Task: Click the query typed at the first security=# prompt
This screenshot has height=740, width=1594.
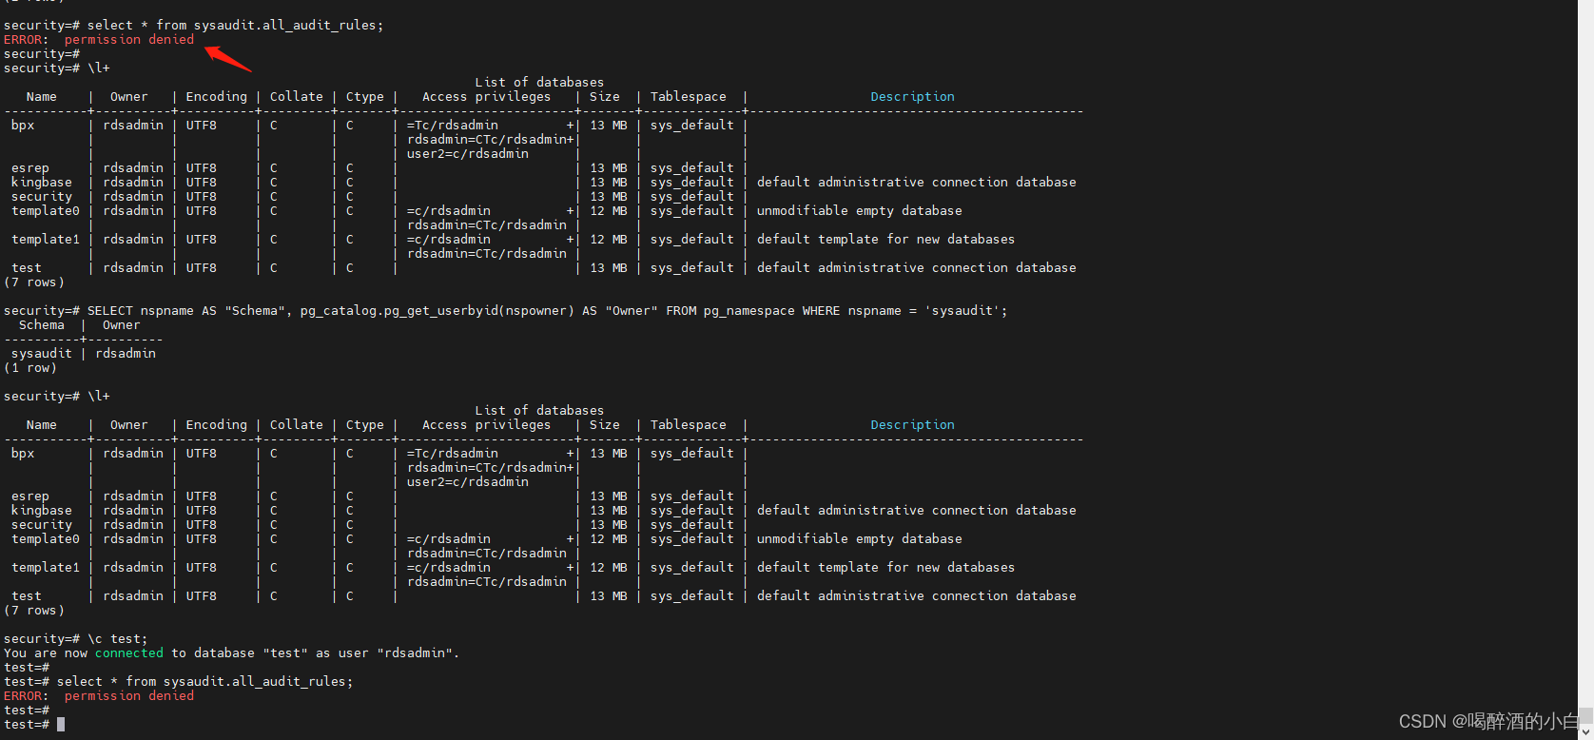Action: coord(235,26)
